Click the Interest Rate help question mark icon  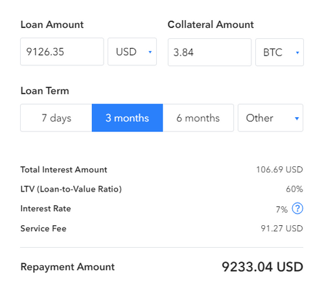(x=297, y=208)
